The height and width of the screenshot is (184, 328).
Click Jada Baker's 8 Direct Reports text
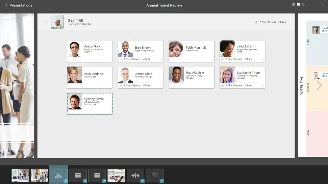click(x=234, y=59)
